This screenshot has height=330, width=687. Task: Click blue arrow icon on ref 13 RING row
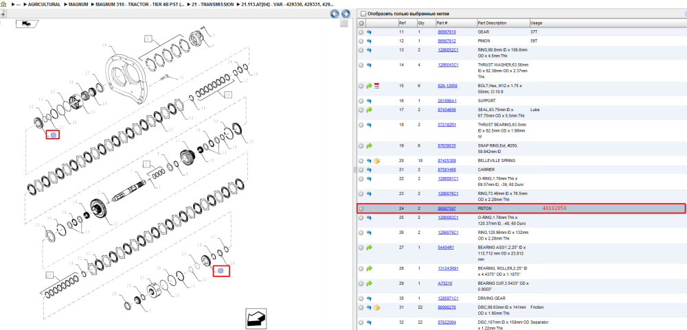pyautogui.click(x=369, y=50)
